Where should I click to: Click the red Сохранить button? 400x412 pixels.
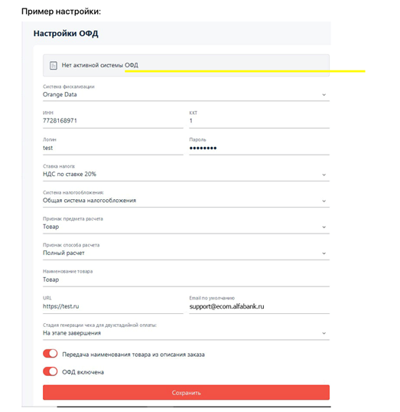pyautogui.click(x=186, y=393)
